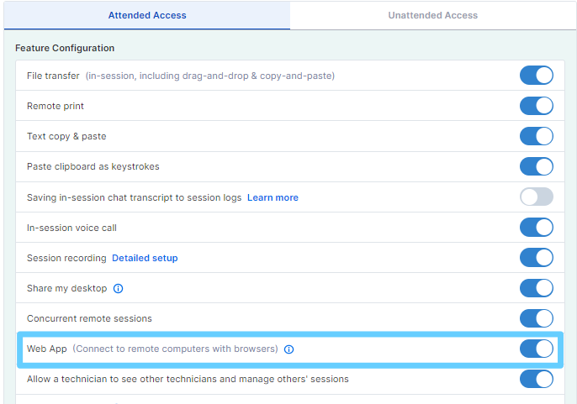Turn off Text copy & paste
This screenshot has width=577, height=404.
pos(537,136)
